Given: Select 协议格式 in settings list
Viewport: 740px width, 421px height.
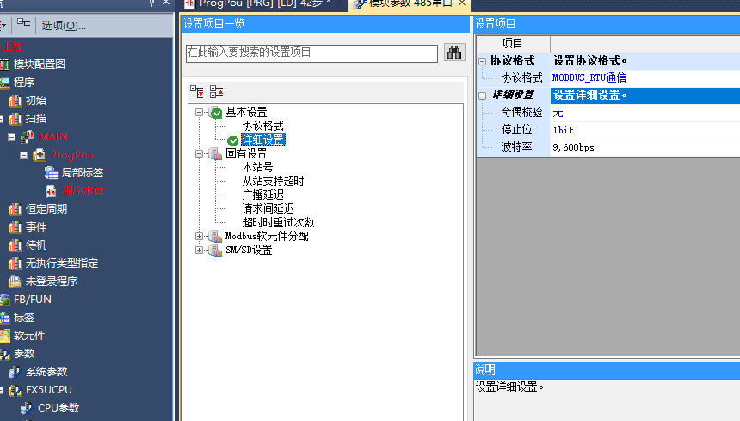Looking at the screenshot, I should 262,127.
